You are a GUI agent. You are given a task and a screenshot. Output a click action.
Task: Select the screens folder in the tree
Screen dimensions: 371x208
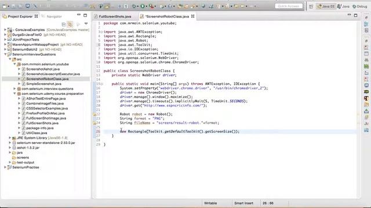23,158
